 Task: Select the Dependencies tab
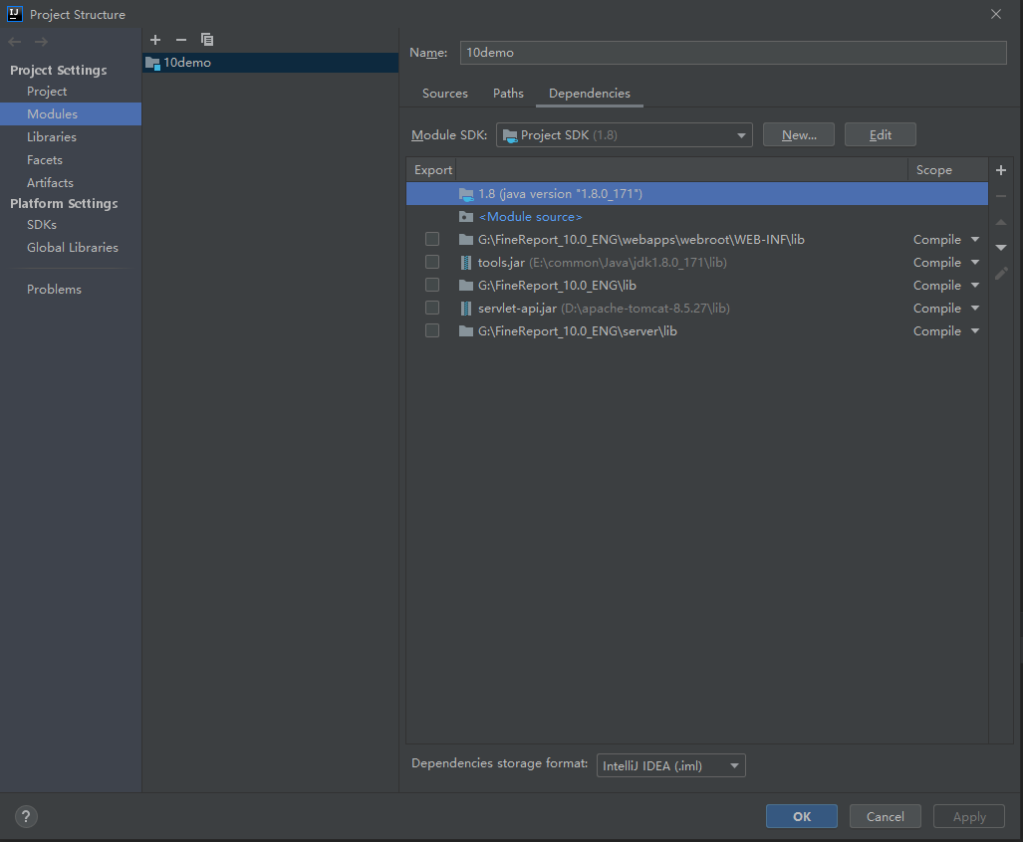(x=589, y=94)
